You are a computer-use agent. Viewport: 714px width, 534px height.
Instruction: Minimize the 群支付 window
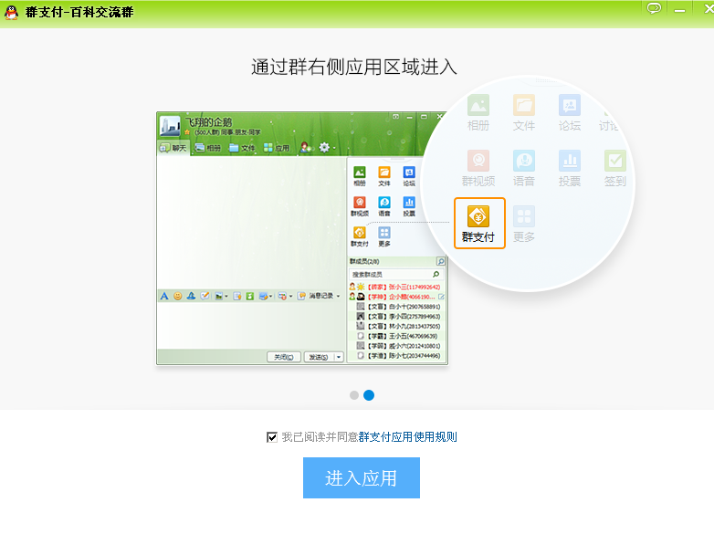pos(680,10)
